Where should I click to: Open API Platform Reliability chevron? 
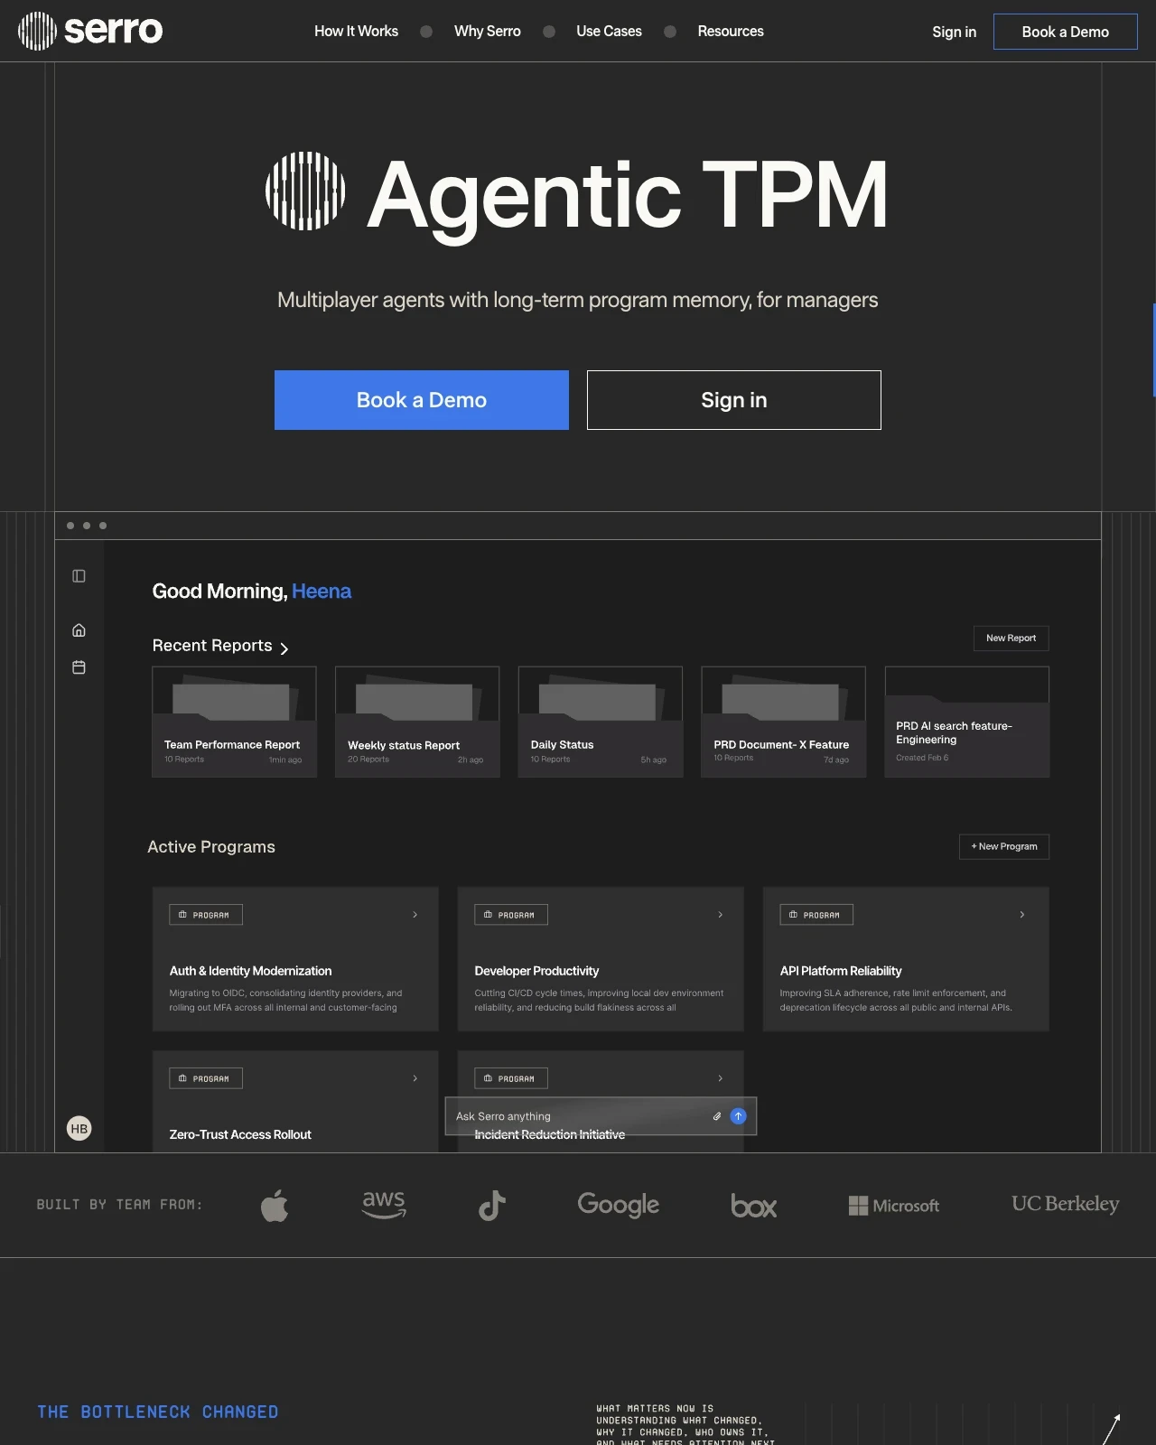point(1022,915)
